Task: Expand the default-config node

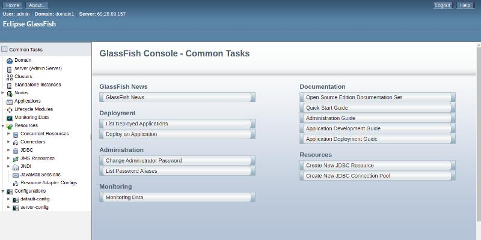Action: coord(8,199)
